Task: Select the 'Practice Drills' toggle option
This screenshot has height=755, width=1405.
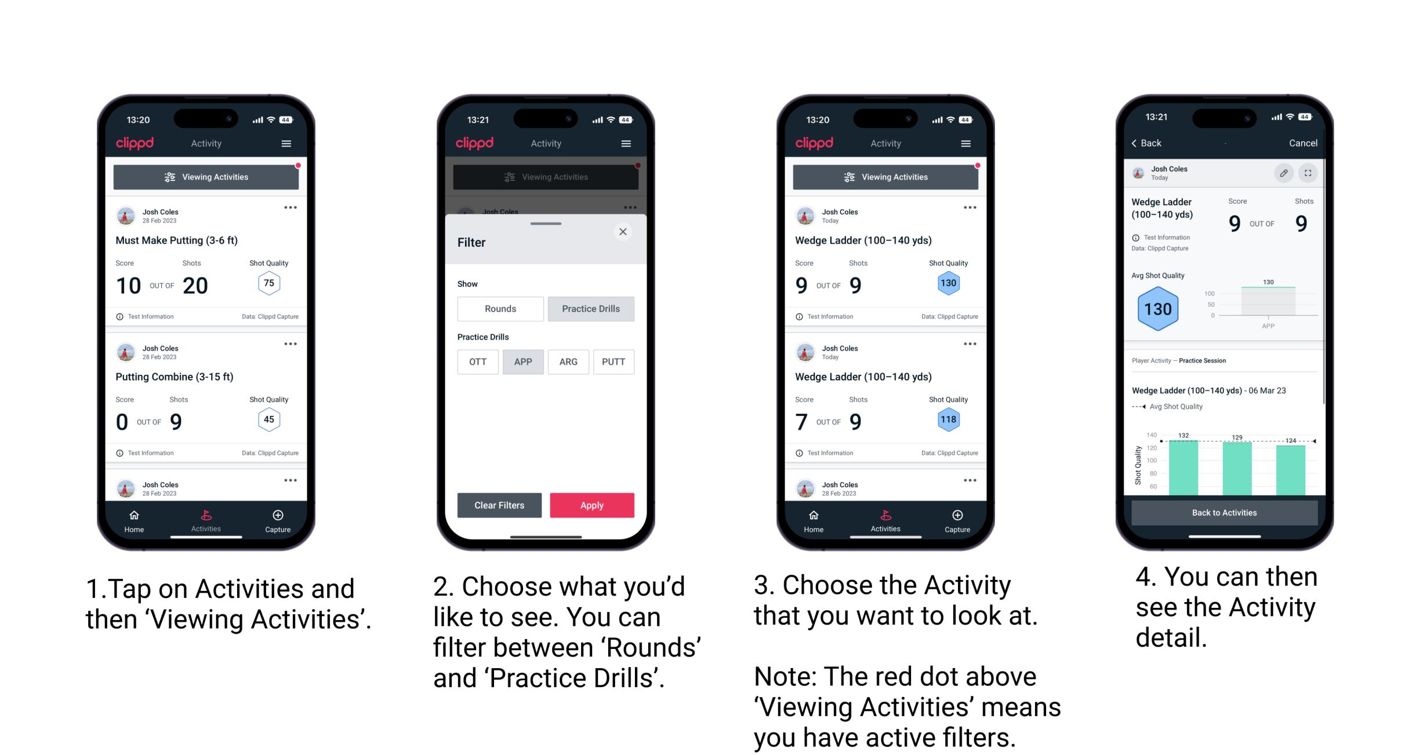Action: click(591, 309)
